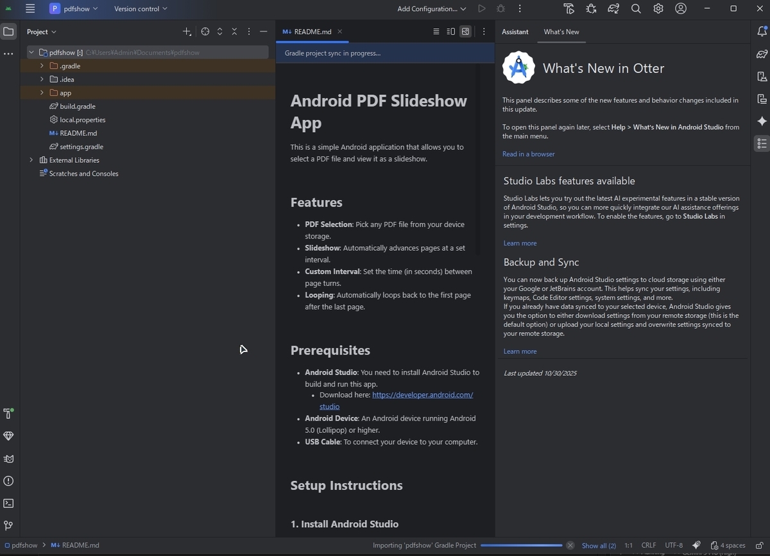
Task: Click Expand All in Project panel
Action: pos(220,31)
